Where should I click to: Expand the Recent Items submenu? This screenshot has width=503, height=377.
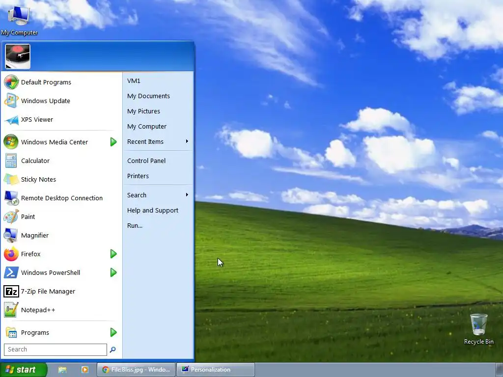click(x=158, y=141)
